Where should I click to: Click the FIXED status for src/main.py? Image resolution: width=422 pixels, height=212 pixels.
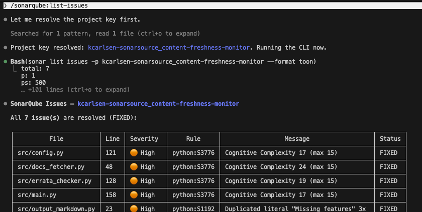pos(388,195)
